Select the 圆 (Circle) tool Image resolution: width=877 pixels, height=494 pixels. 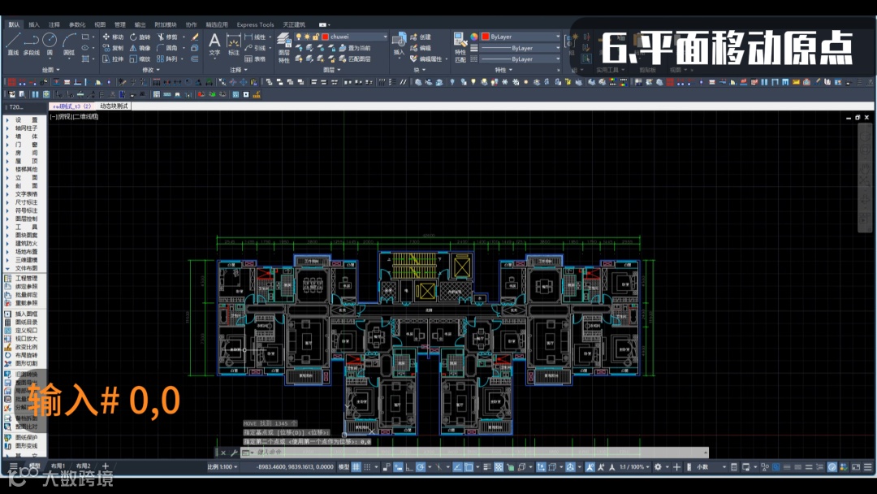coord(50,43)
